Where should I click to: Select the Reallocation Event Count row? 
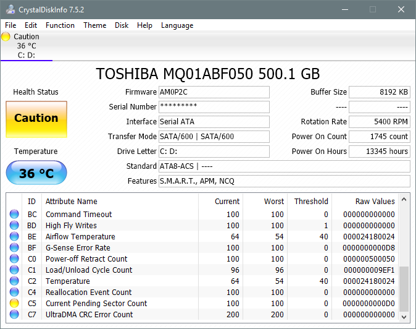tap(202, 293)
